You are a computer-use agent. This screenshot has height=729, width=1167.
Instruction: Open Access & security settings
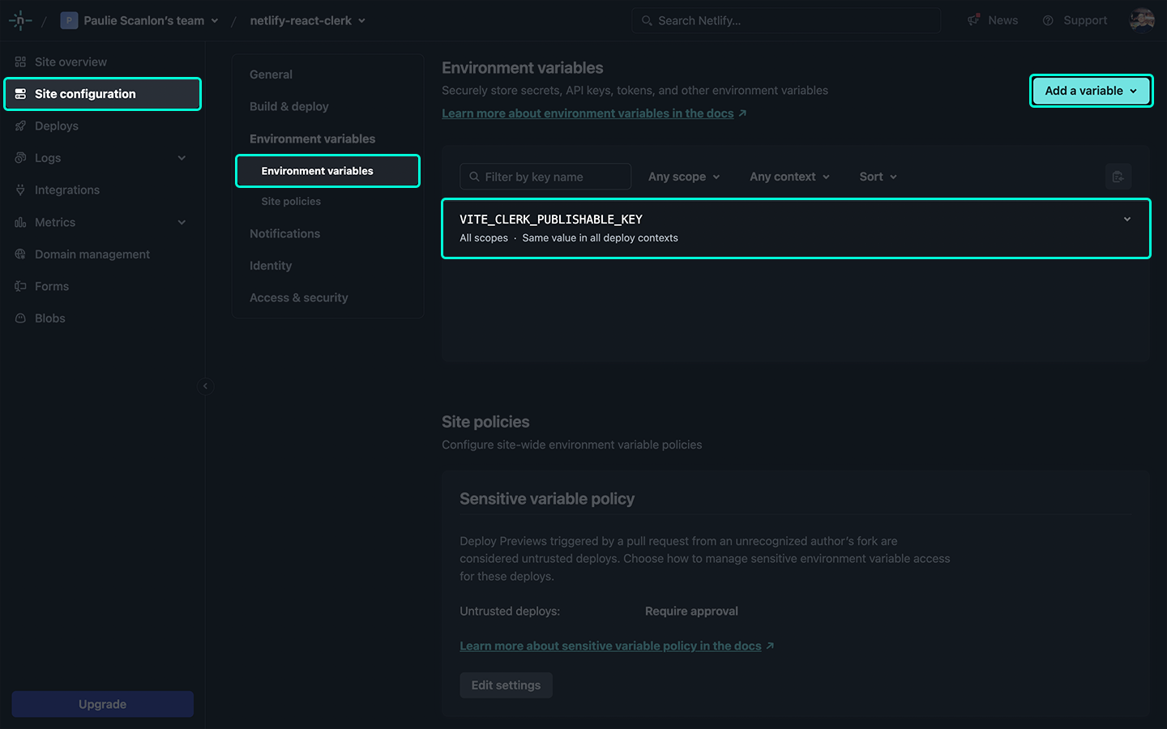pyautogui.click(x=298, y=297)
